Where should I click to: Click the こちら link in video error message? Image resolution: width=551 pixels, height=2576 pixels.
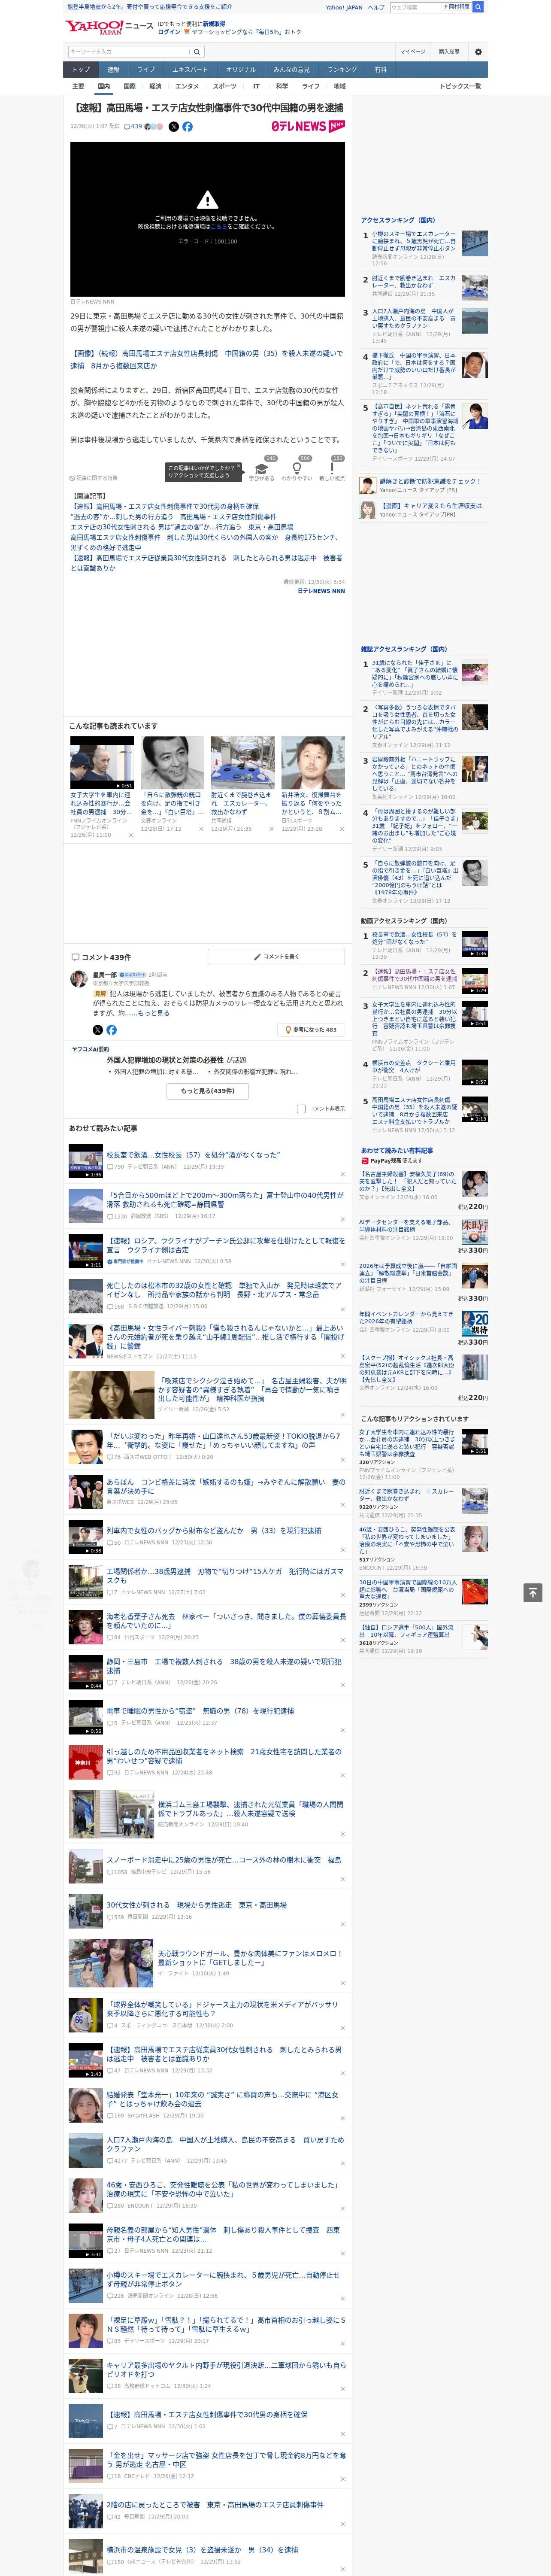coord(218,227)
